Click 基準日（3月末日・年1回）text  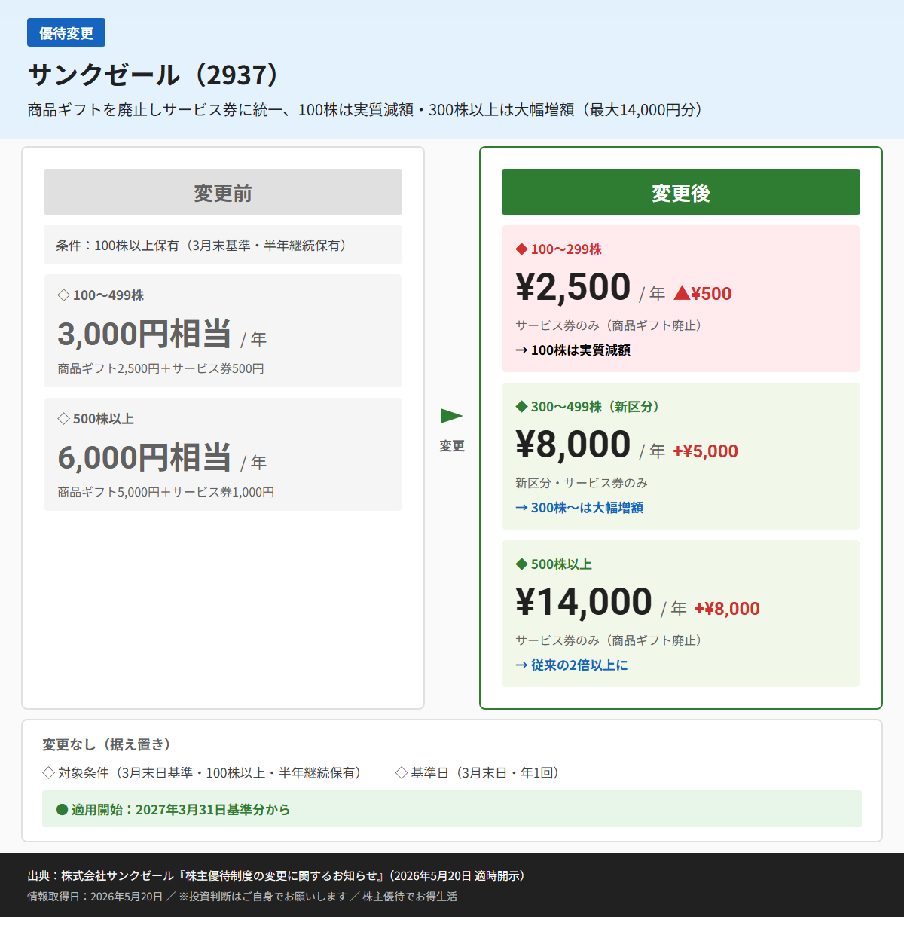487,773
